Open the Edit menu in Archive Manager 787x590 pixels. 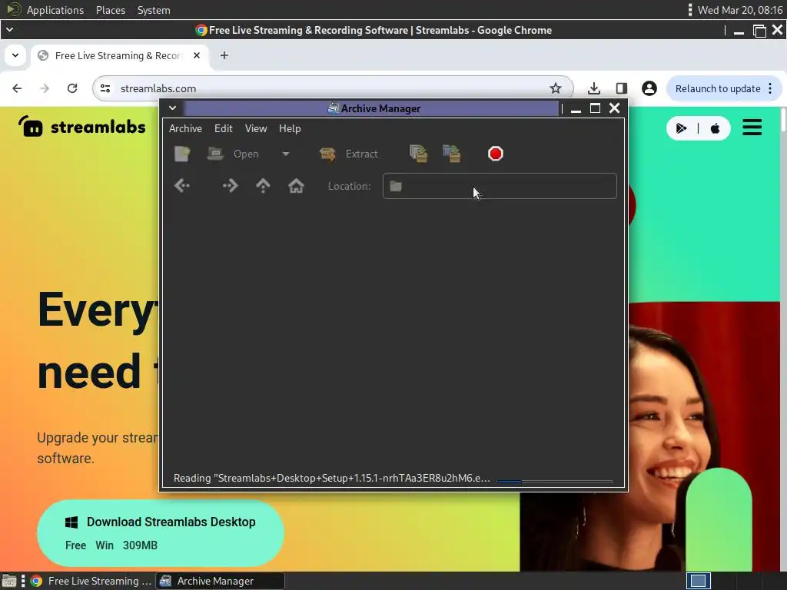pyautogui.click(x=224, y=128)
